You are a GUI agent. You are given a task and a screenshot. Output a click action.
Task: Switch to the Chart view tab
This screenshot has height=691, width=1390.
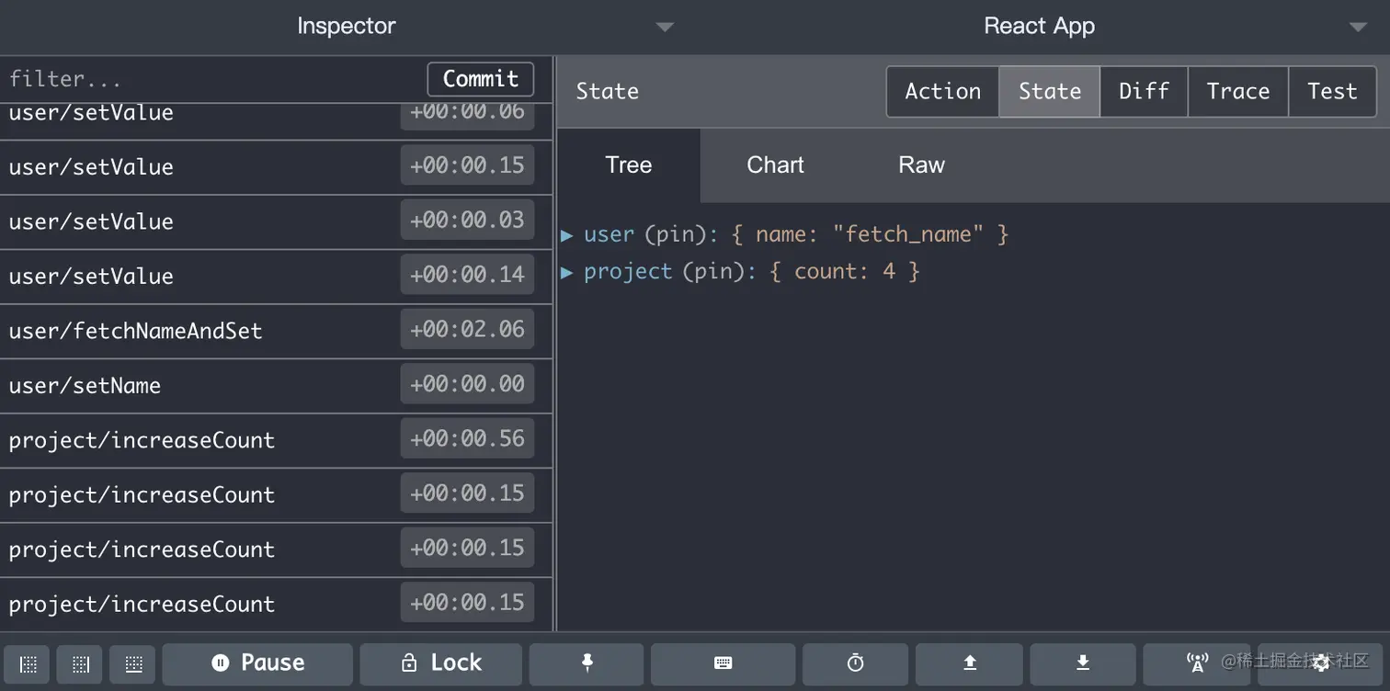point(775,165)
